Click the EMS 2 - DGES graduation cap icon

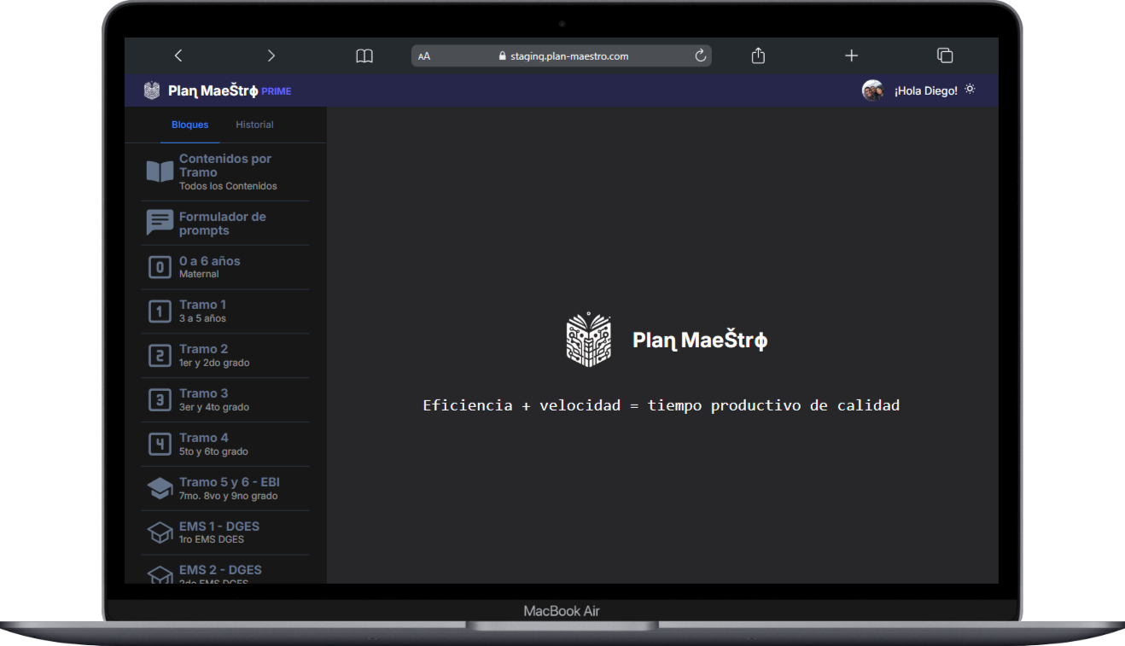click(x=159, y=574)
